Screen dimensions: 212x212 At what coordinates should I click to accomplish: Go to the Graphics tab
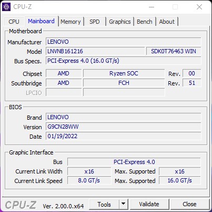[x=120, y=22]
